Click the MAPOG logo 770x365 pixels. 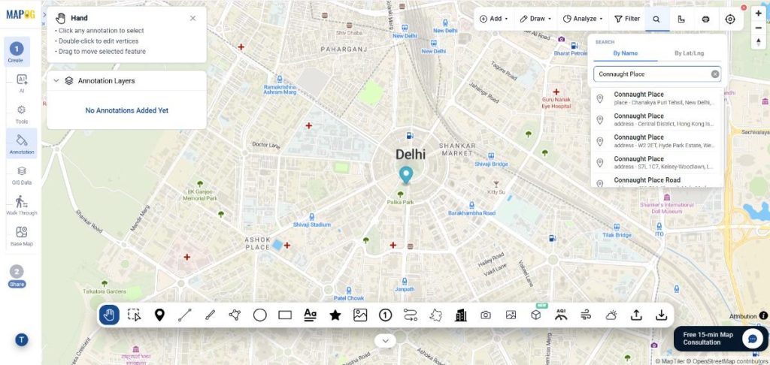coord(20,14)
